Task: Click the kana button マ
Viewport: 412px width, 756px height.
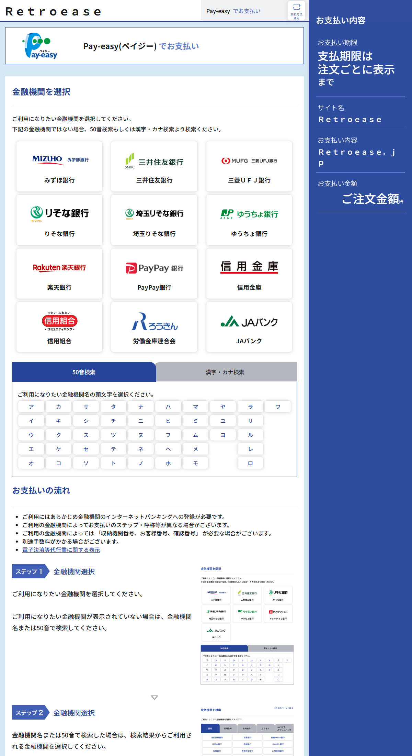Action: point(196,407)
